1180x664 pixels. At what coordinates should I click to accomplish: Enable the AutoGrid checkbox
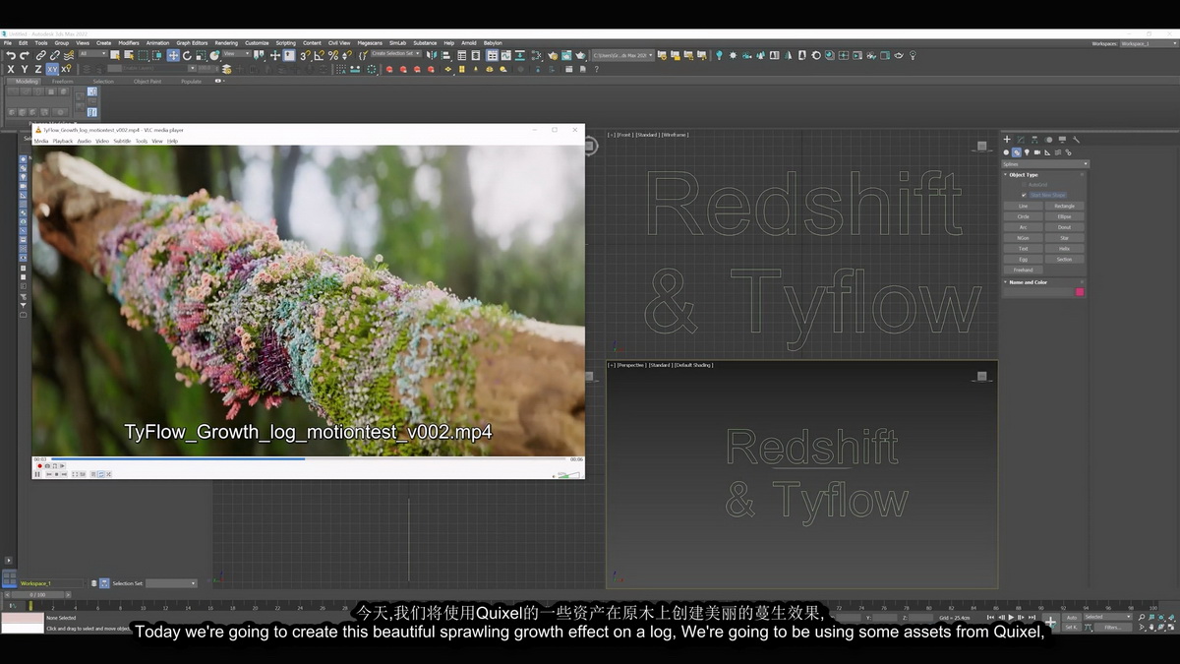[1024, 184]
